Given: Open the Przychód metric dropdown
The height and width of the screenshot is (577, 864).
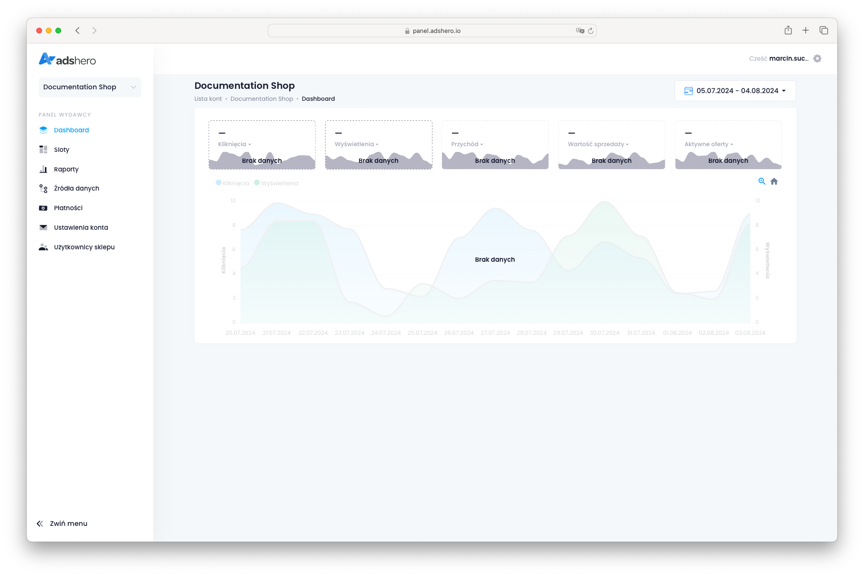Looking at the screenshot, I should pyautogui.click(x=467, y=144).
